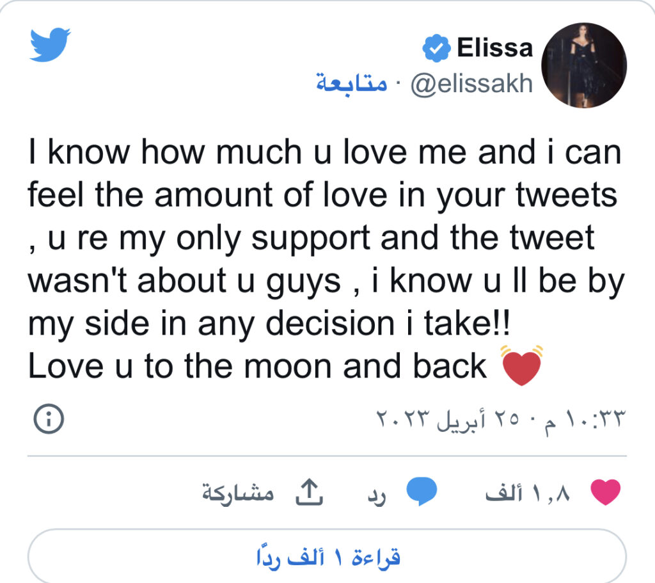Click the line "Love u to the moon and back"
This screenshot has width=655, height=583.
click(258, 367)
